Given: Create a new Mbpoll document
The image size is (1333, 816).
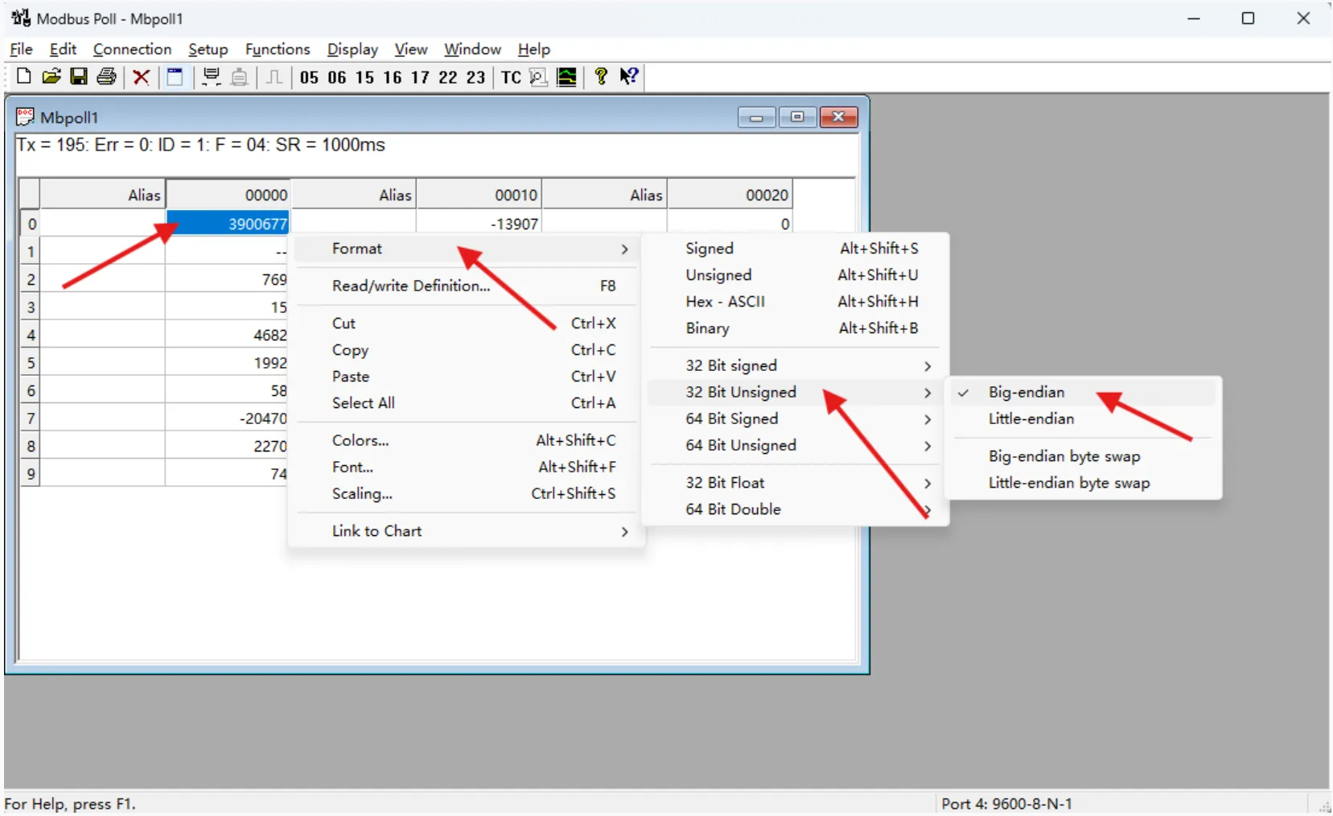Looking at the screenshot, I should coord(23,76).
